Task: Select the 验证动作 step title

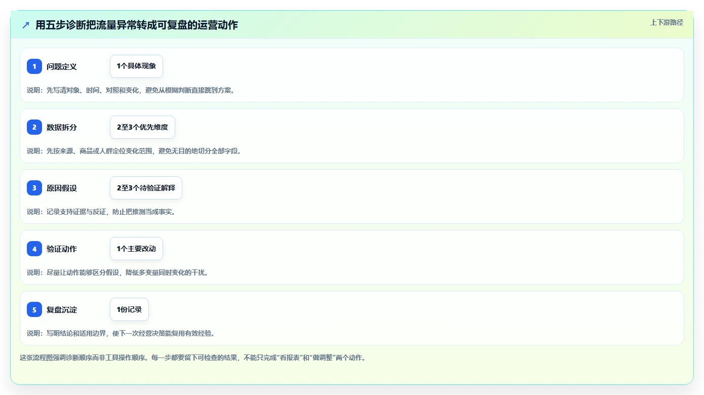Action: tap(62, 249)
